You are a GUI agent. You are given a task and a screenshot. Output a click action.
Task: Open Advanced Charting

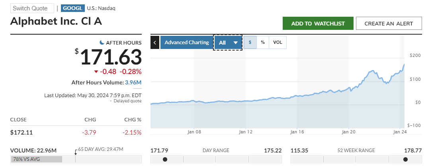(187, 42)
